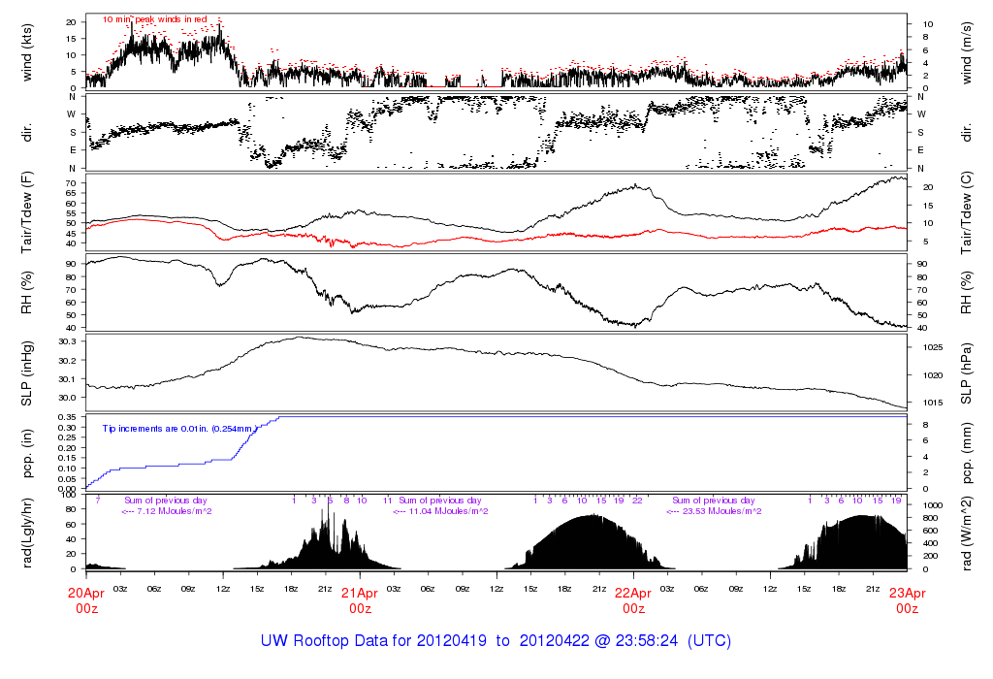Image resolution: width=993 pixels, height=679 pixels.
Task: Select the 'SLP (inHg)' axis label
Action: pos(26,373)
